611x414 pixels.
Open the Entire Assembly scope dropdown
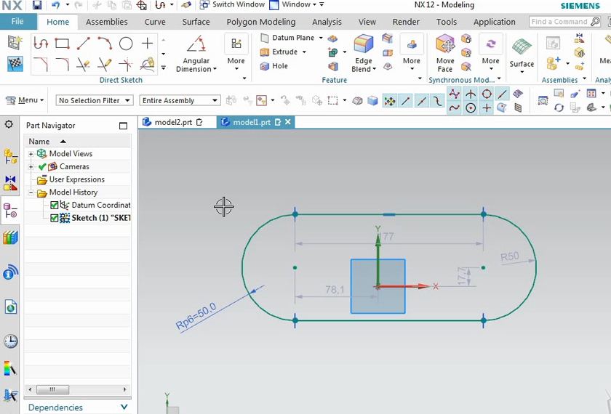pos(180,100)
